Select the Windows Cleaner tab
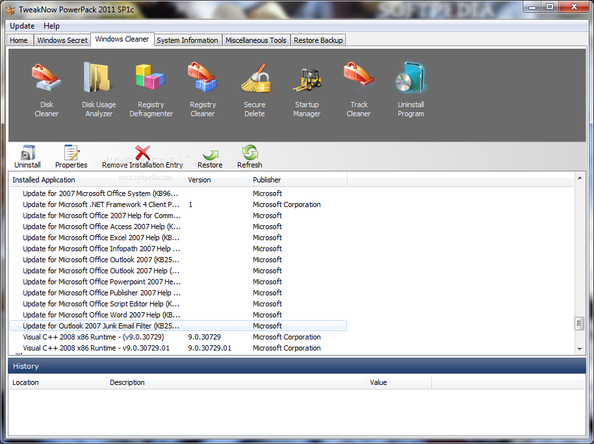Viewport: 594px width, 444px height. click(122, 39)
